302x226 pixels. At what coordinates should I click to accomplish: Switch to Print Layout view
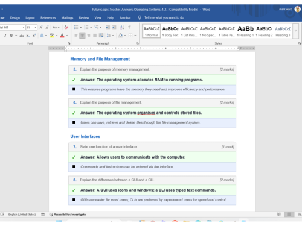pyautogui.click(x=289, y=215)
